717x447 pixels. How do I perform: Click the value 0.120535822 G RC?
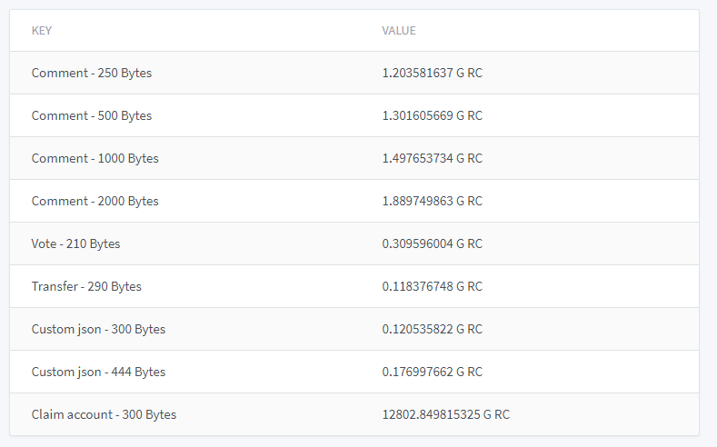point(432,329)
